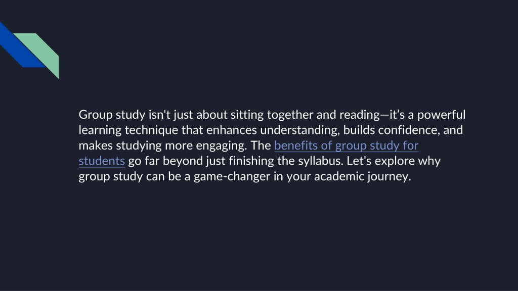Viewport: 518px width, 291px height.
Task: Click the word 'reading' before the dash
Action: [x=360, y=115]
